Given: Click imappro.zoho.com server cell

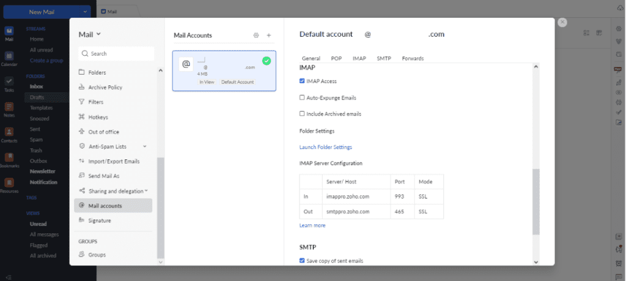Looking at the screenshot, I should (356, 196).
